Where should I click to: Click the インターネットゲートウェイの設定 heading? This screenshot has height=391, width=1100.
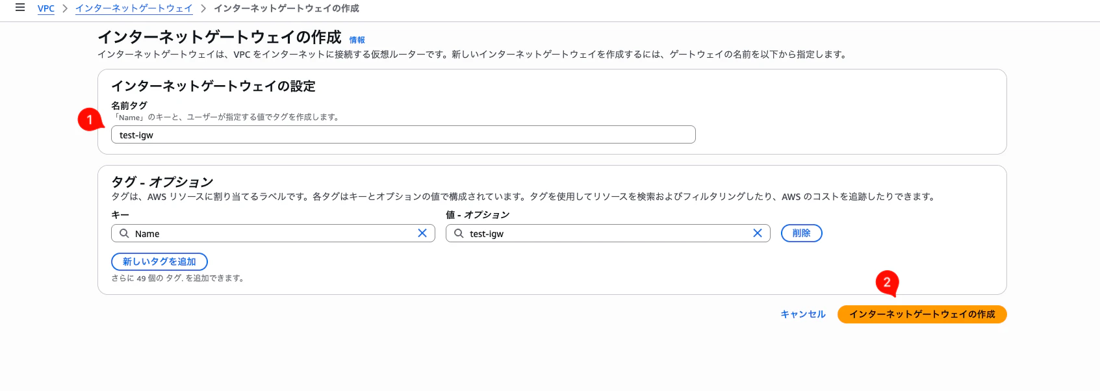click(213, 86)
